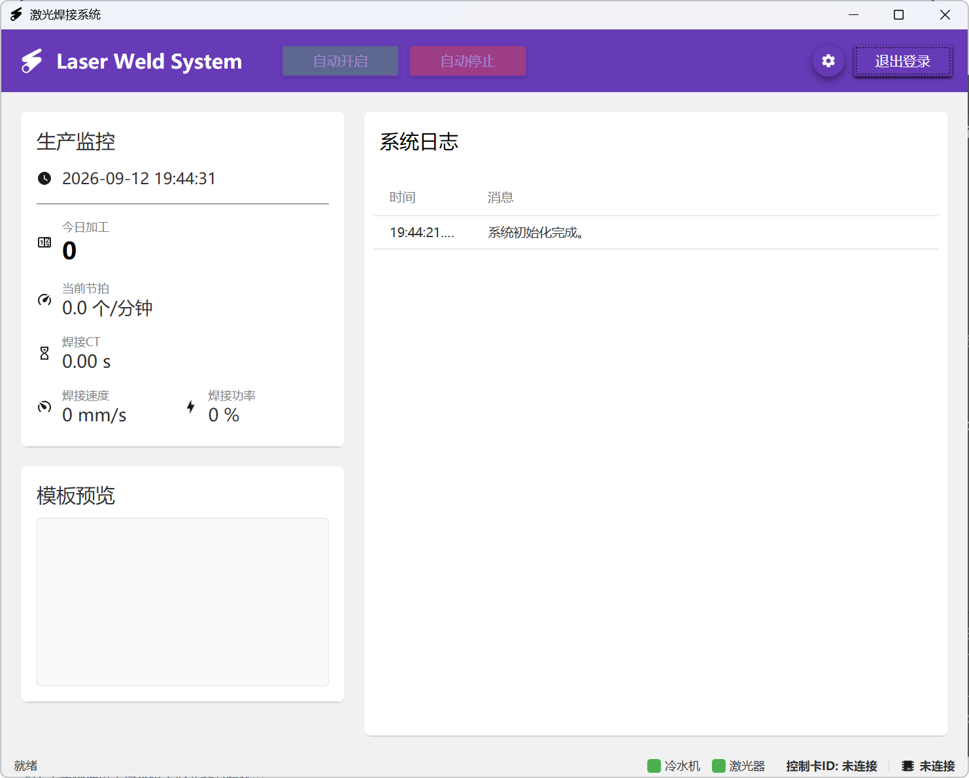The image size is (969, 778).
Task: Click the lightning bolt icon beside 焊接功率
Action: click(190, 407)
